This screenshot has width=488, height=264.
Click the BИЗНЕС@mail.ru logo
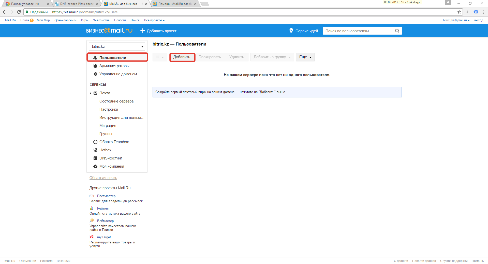pos(109,31)
